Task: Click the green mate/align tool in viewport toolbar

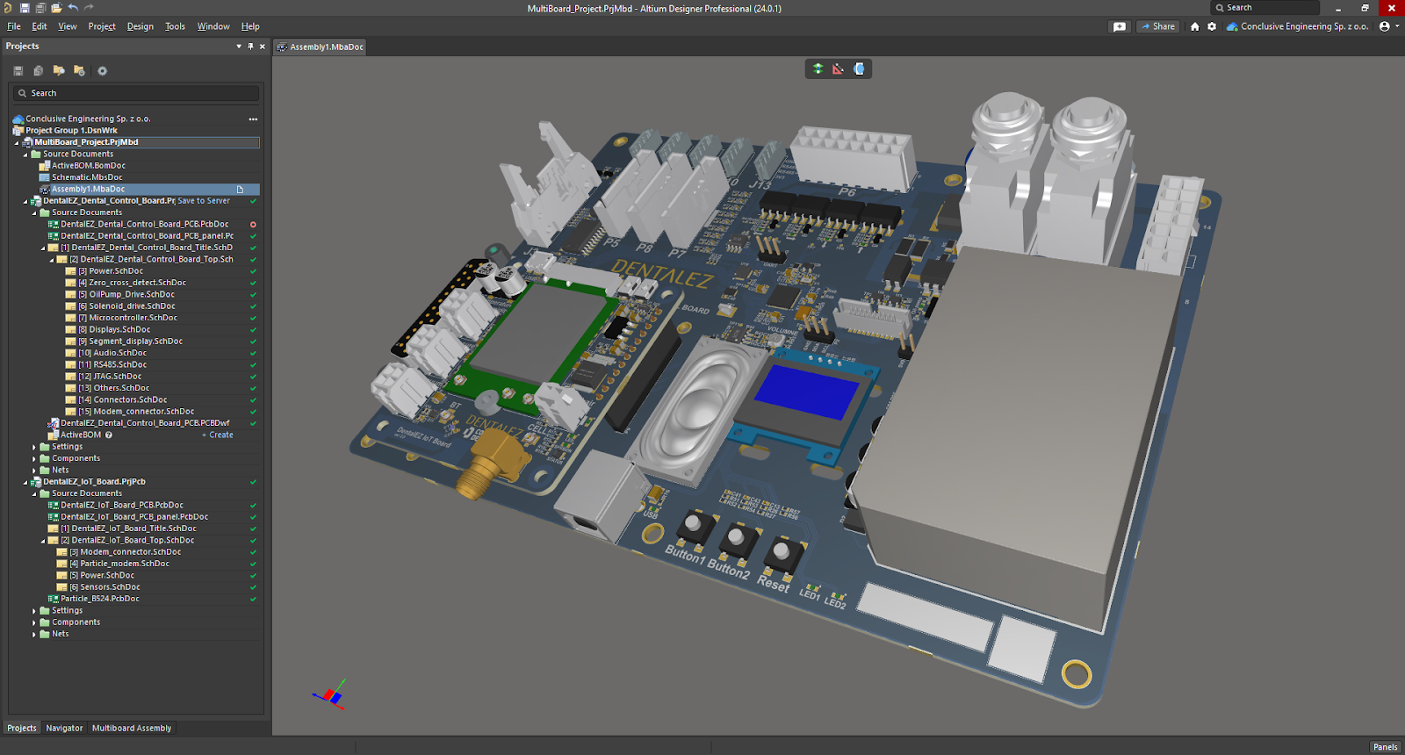Action: pyautogui.click(x=818, y=68)
